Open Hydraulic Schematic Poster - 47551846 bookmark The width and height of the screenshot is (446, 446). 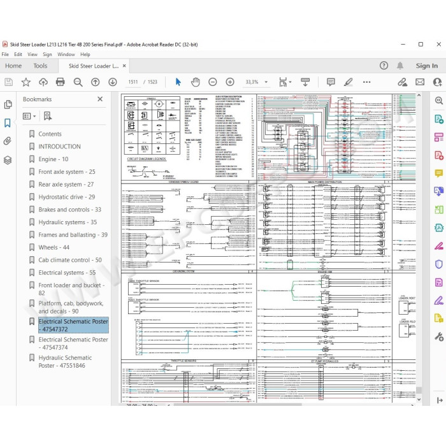click(65, 361)
